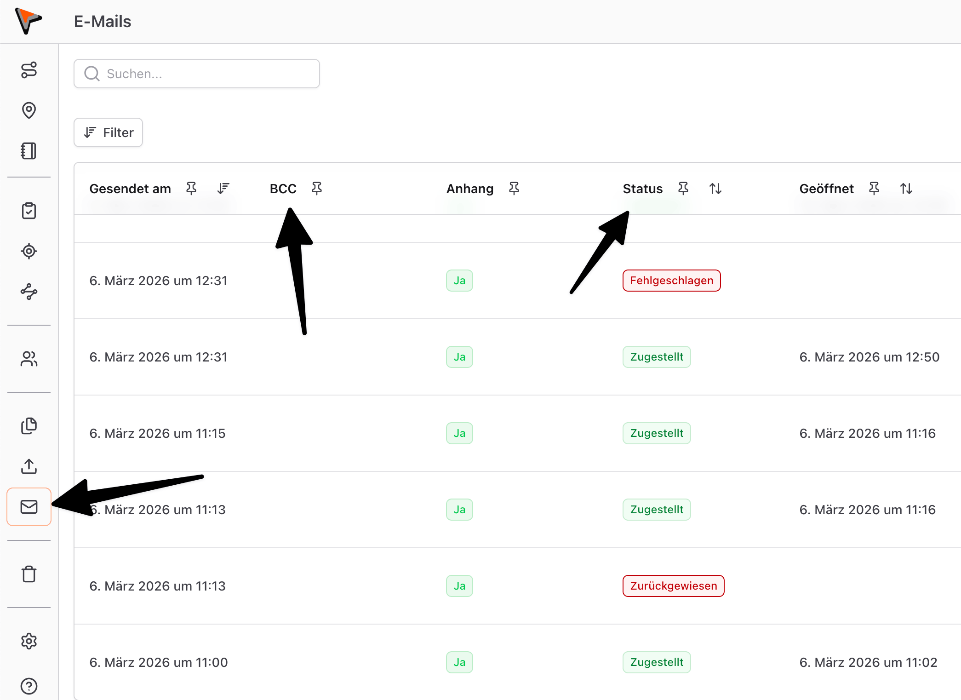Open the location pin sidebar icon
The height and width of the screenshot is (700, 961).
29,110
